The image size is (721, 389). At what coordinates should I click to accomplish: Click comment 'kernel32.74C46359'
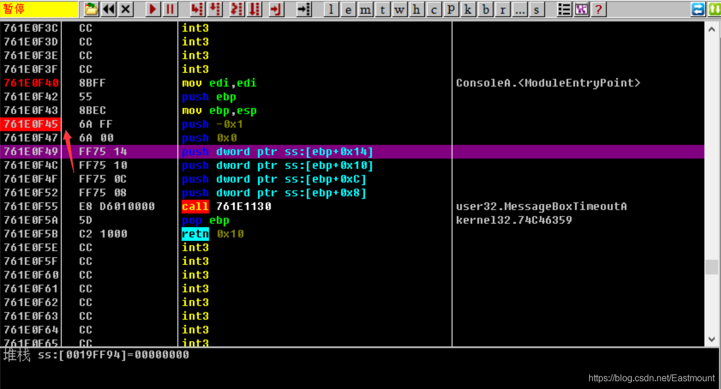(x=514, y=220)
